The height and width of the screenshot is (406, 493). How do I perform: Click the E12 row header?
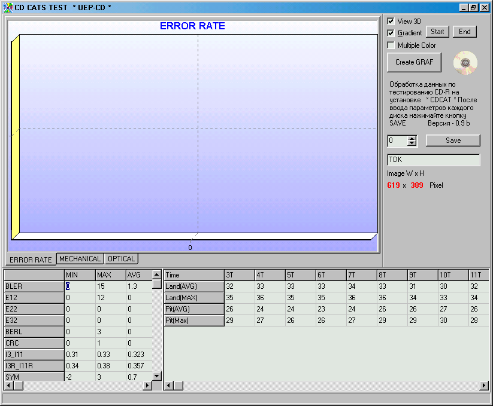click(x=34, y=298)
